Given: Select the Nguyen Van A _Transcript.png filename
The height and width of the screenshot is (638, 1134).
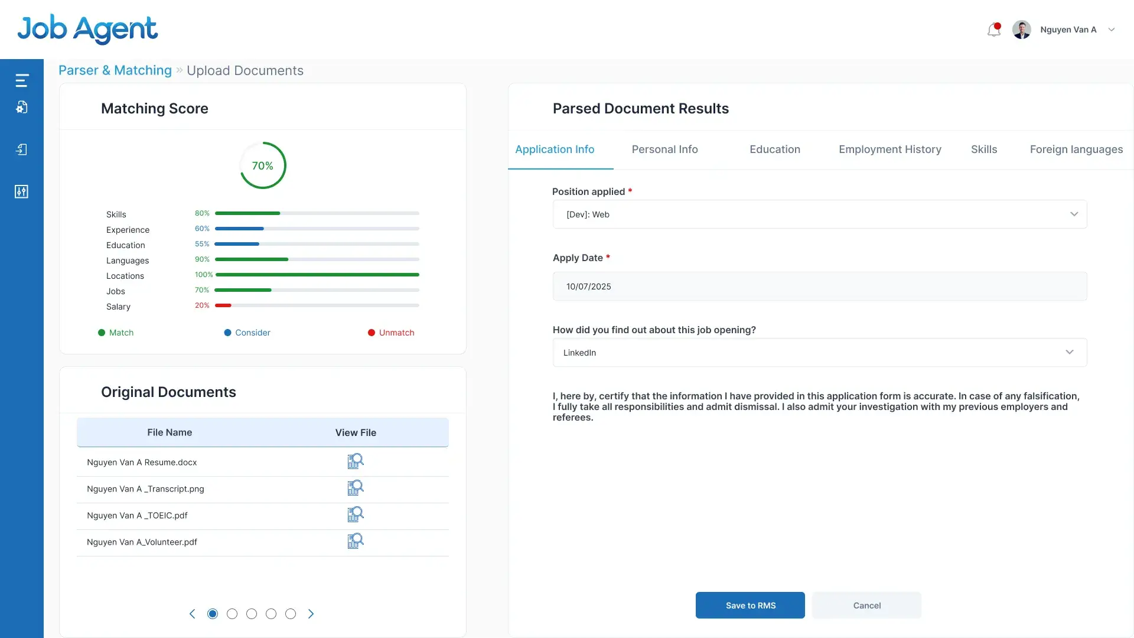Looking at the screenshot, I should pyautogui.click(x=145, y=489).
